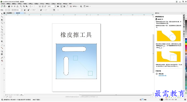Viewport: 187px width, 102px height.
Task: Select the Shape tool in toolbox
Action: pyautogui.click(x=2, y=17)
